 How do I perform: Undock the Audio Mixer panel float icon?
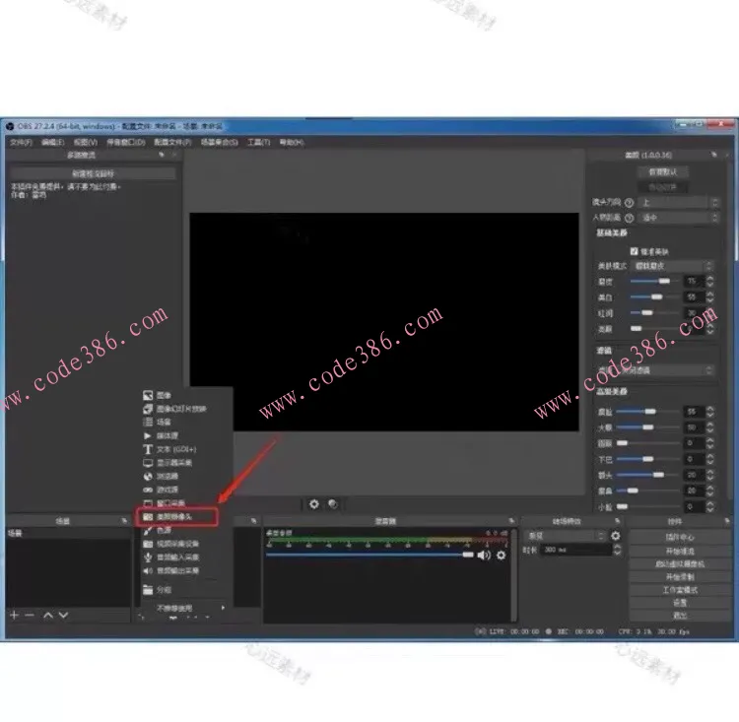coord(511,521)
